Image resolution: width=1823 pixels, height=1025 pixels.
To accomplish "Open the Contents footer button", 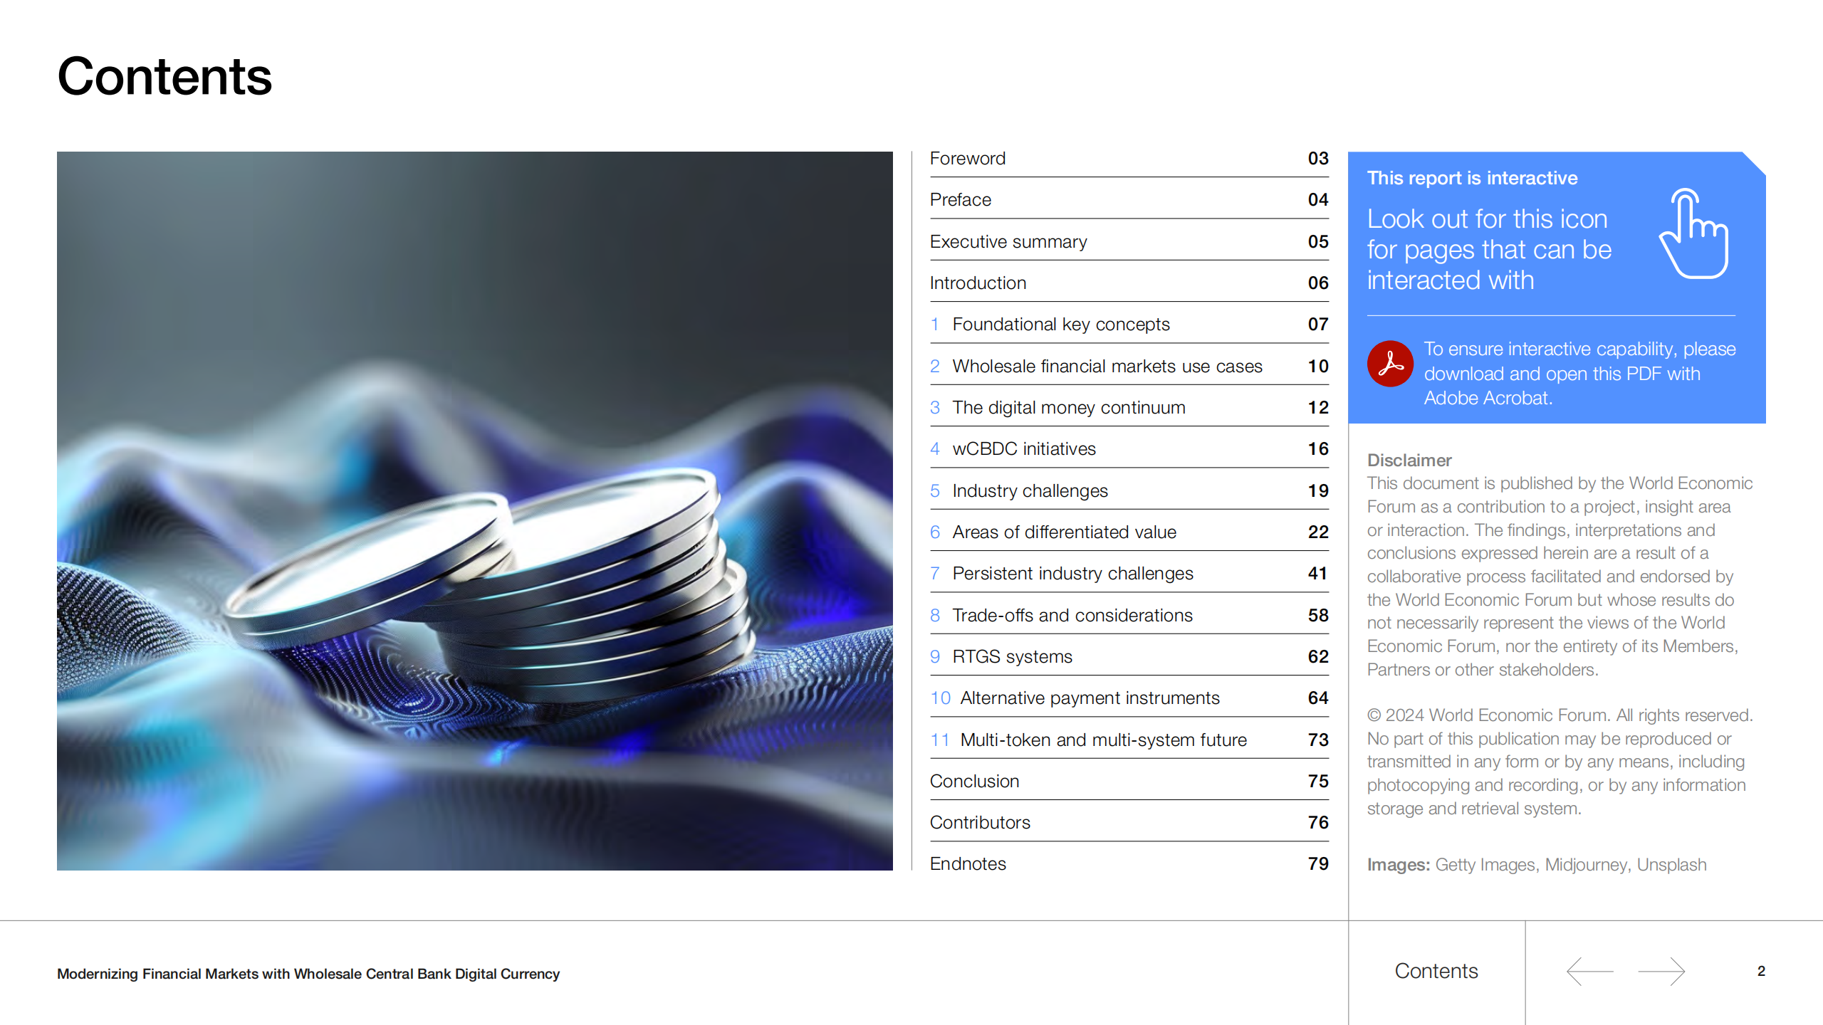I will [1436, 971].
